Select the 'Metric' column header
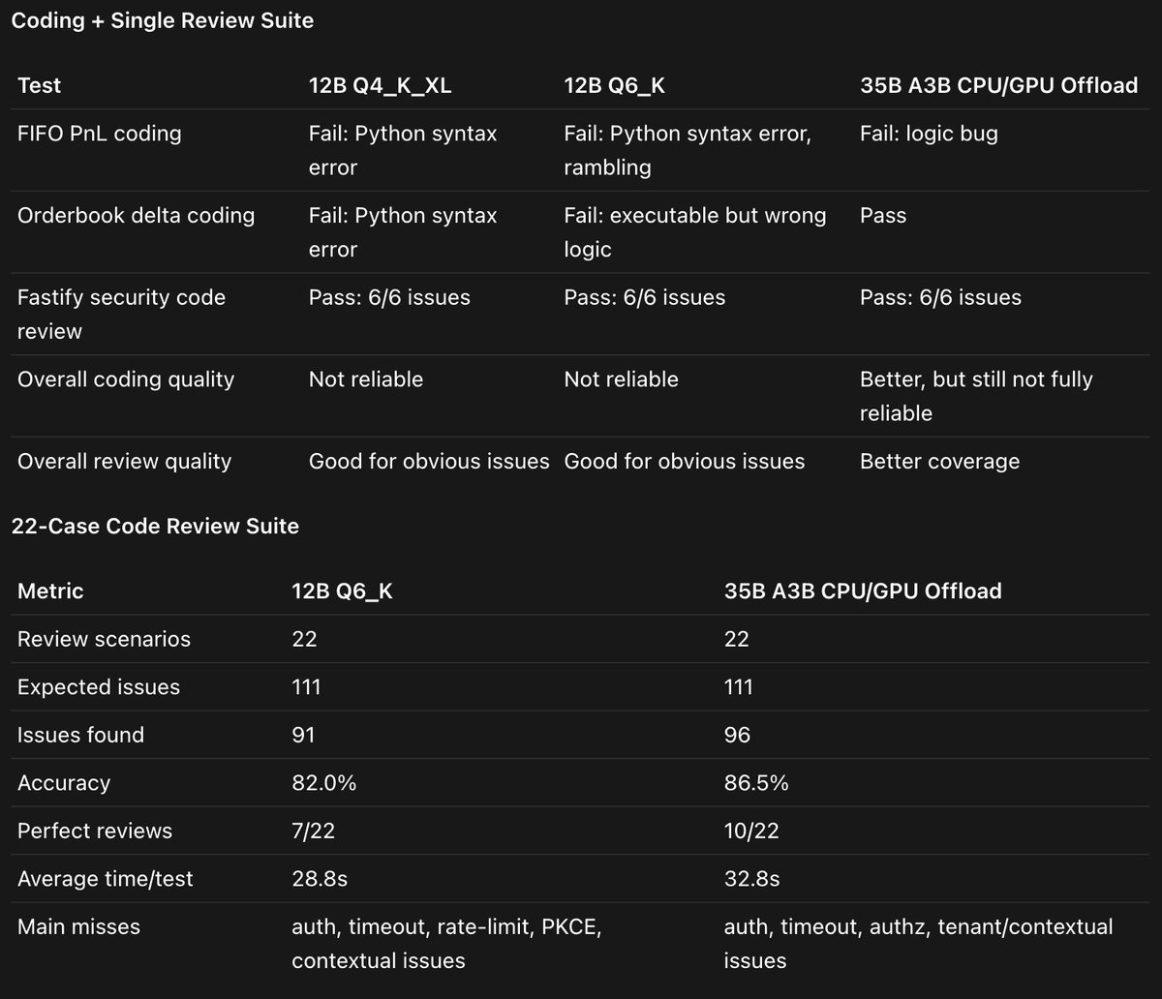Viewport: 1162px width, 999px height. [50, 590]
